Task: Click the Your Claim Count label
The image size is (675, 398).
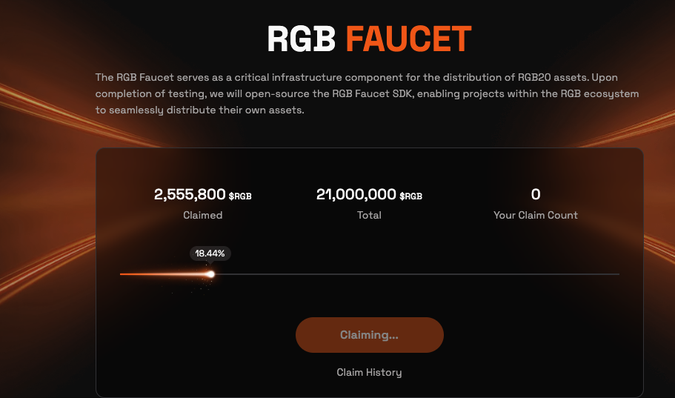Action: pyautogui.click(x=536, y=215)
